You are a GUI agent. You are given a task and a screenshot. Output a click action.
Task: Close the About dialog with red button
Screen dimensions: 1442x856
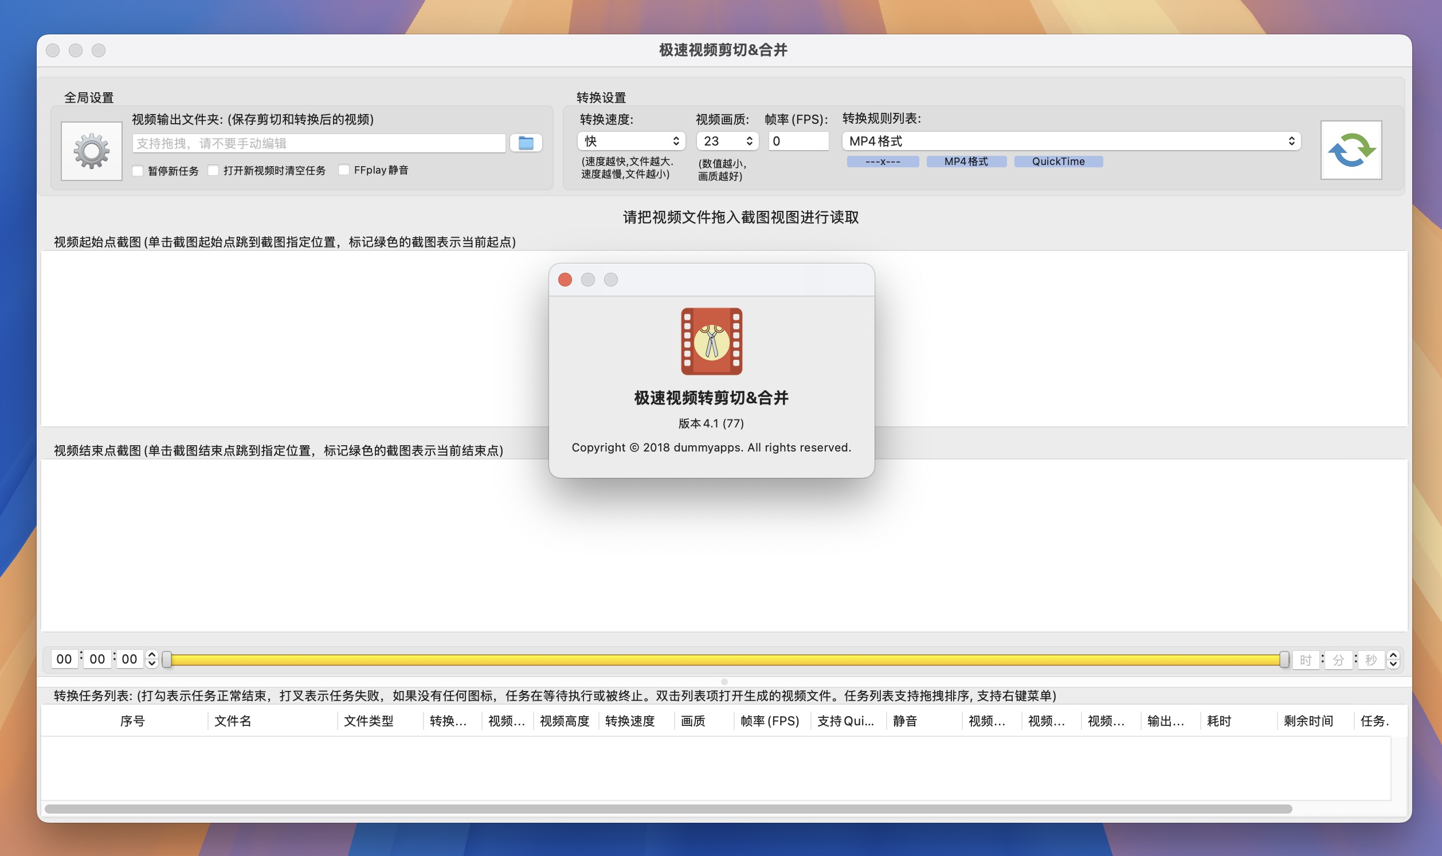click(x=565, y=280)
